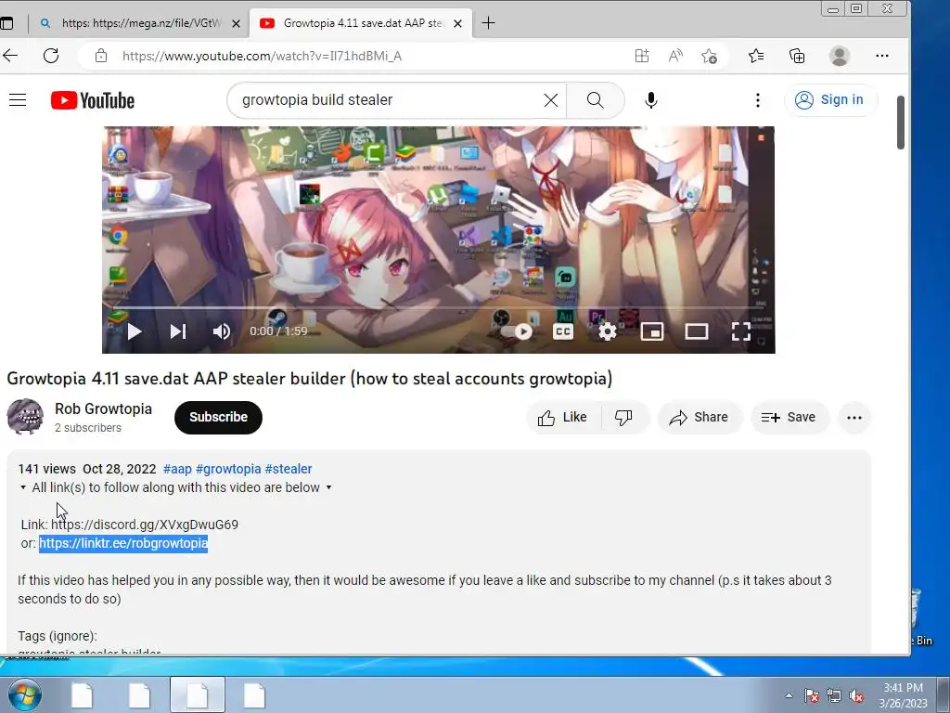Open video player settings gear
Screen dimensions: 950x713
[607, 331]
